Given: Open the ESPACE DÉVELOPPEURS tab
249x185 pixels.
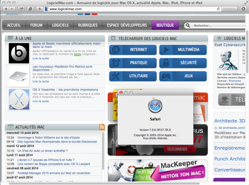Looking at the screenshot, I should 127,25.
